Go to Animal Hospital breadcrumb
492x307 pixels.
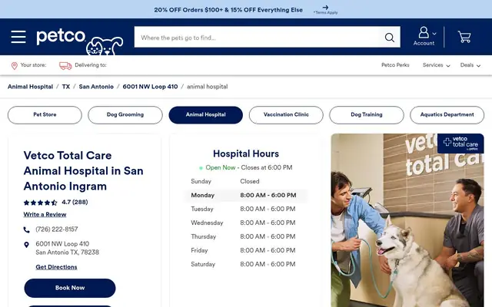coord(31,87)
